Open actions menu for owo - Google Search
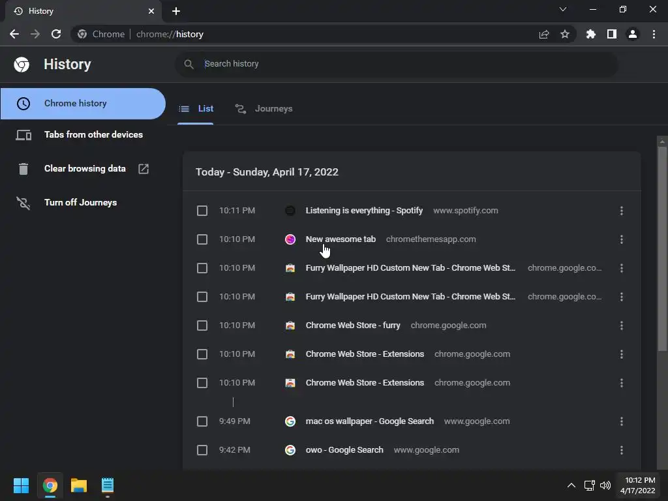668x501 pixels. pyautogui.click(x=622, y=450)
